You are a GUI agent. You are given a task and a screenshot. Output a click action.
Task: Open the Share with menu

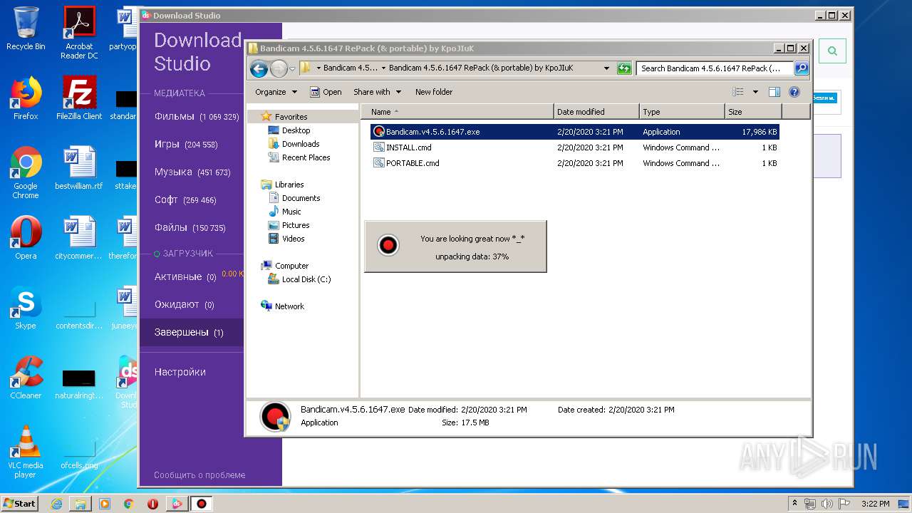(378, 92)
